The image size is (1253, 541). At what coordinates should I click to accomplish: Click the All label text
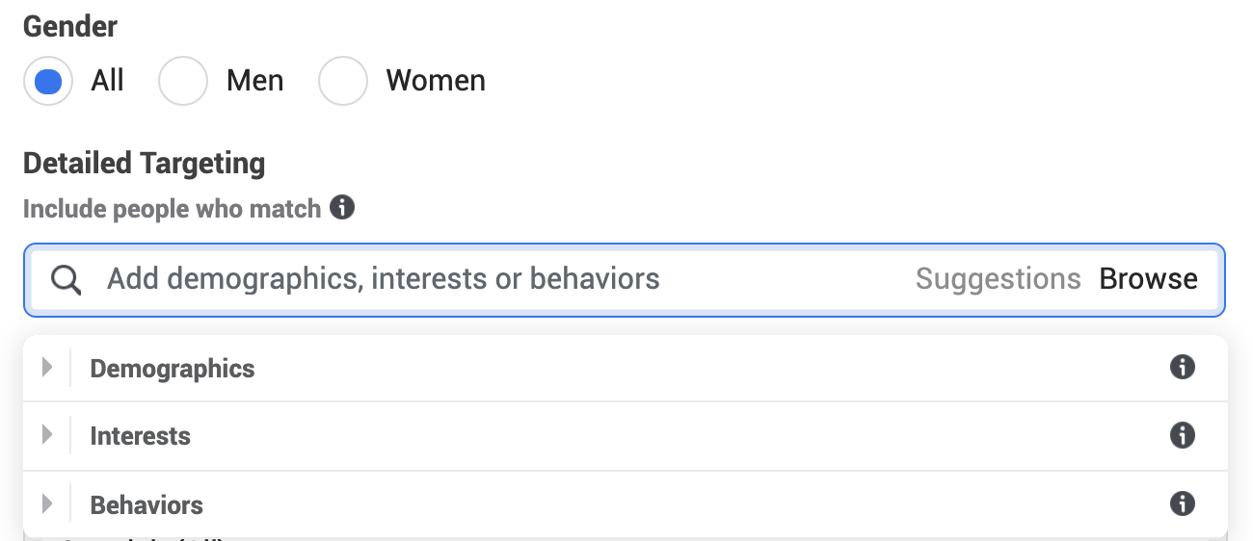[x=108, y=80]
